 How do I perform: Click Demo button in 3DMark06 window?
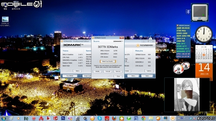click(x=133, y=76)
